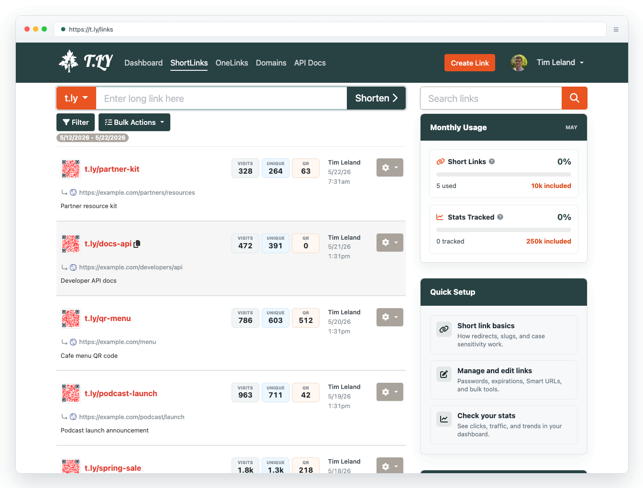643x488 pixels.
Task: Open the API Docs nav item
Action: point(310,63)
